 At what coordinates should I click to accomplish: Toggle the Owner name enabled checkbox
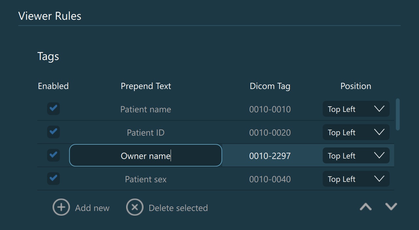pos(53,155)
